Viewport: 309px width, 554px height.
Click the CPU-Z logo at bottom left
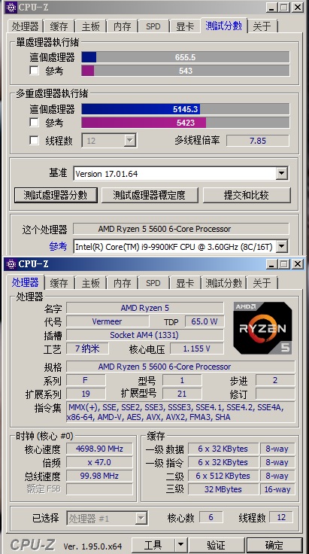tap(32, 545)
